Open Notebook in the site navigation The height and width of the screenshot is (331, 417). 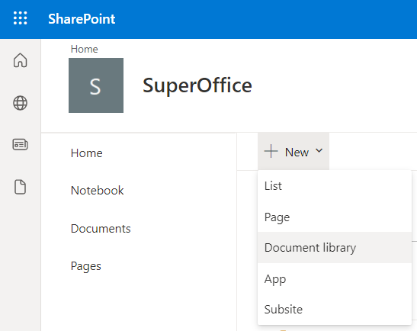(x=98, y=191)
